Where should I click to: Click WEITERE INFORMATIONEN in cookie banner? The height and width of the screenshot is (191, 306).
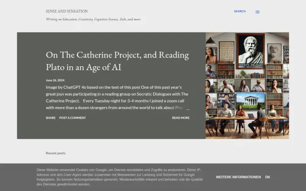tap(238, 177)
